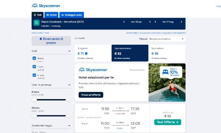Open the green search magnifier button
This screenshot has height=133, width=221.
[37, 23]
